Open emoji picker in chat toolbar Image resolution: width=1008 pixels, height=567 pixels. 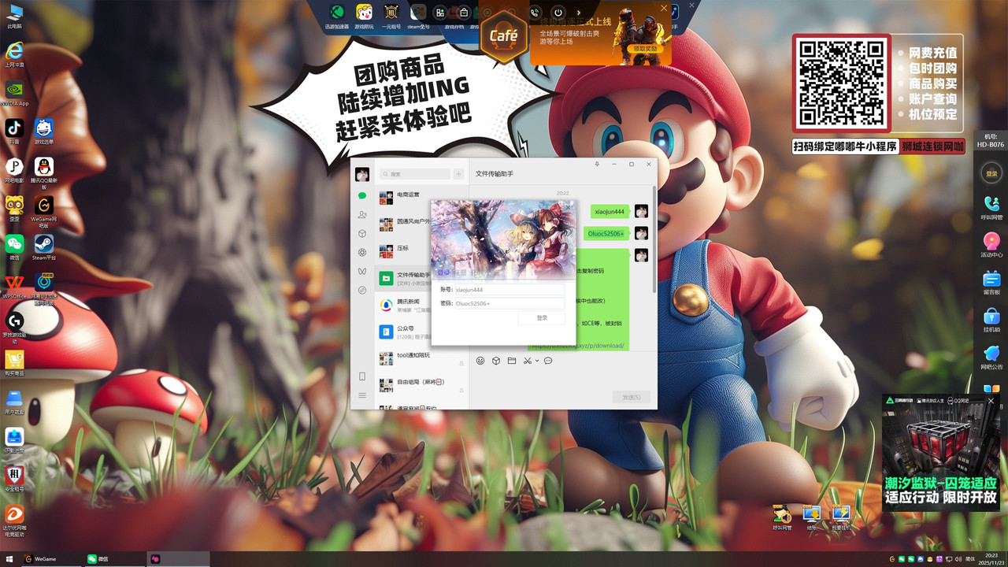click(480, 361)
